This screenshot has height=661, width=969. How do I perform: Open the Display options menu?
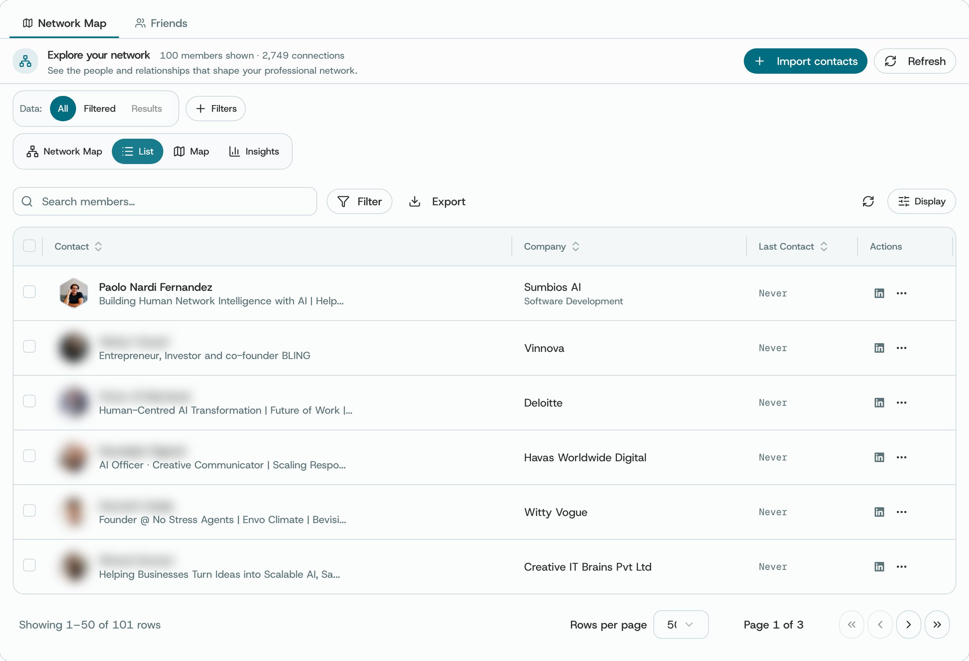click(x=921, y=201)
